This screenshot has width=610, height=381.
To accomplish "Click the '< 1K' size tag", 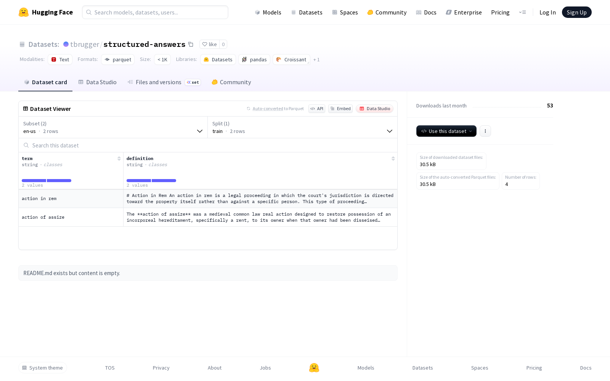I will click(162, 59).
